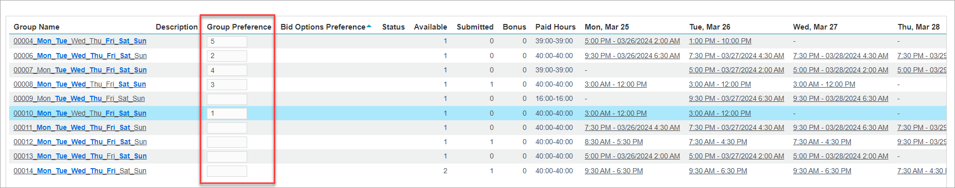This screenshot has height=188, width=955.
Task: Open group 00006_Mon_Tue_Wed_Thu_Fri_Sat_Sun link
Action: coord(80,56)
